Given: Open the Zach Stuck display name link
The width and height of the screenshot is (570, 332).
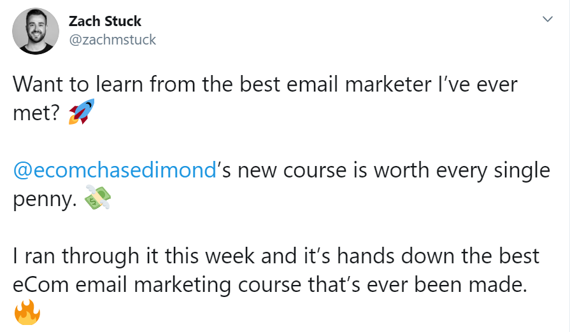Looking at the screenshot, I should [105, 22].
